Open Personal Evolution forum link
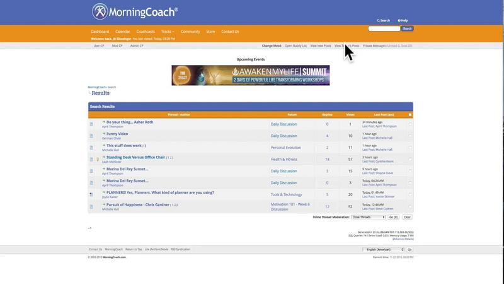504x284 pixels. click(286, 148)
